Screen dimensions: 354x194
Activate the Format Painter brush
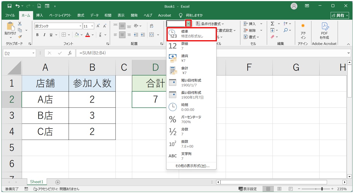click(x=20, y=37)
